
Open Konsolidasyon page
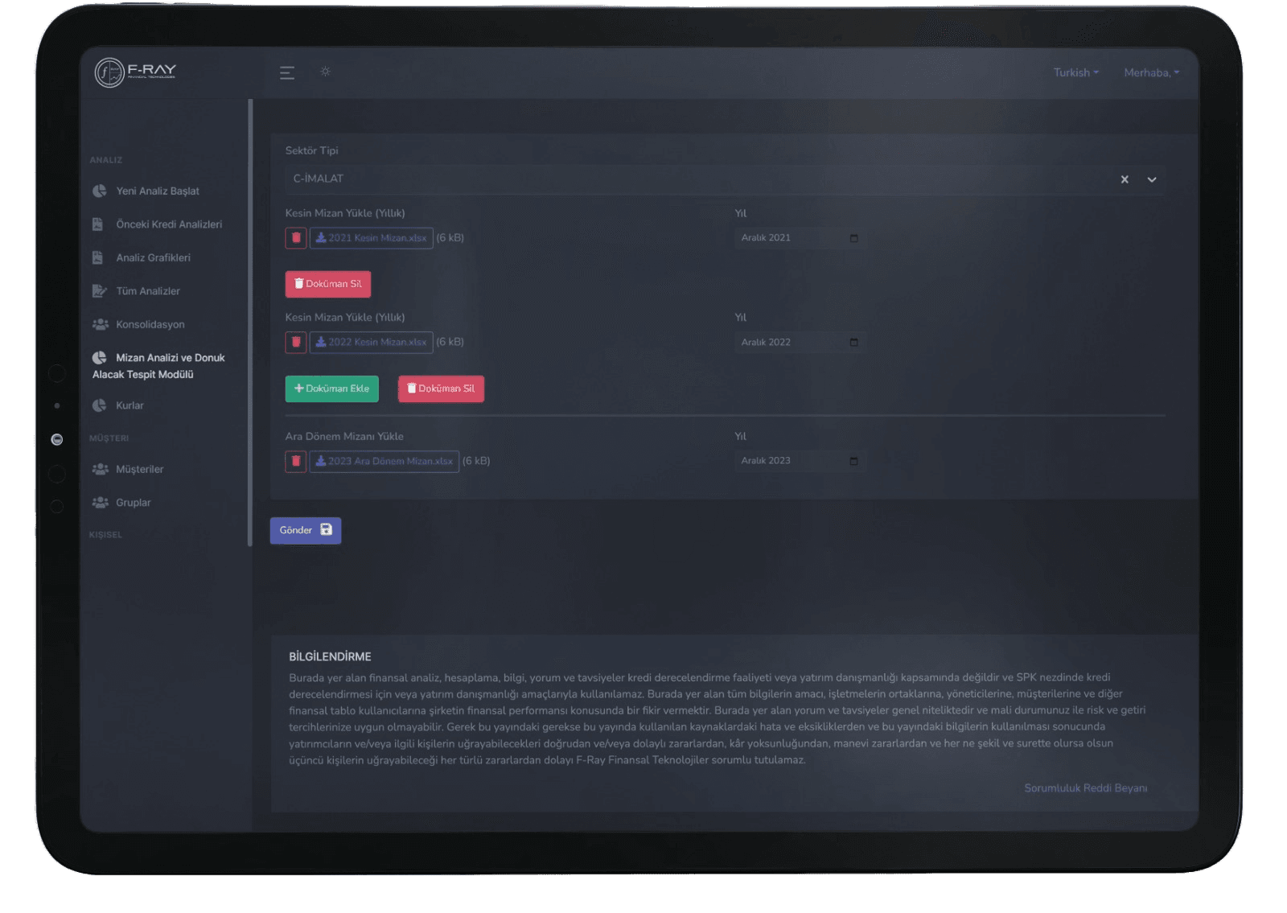[x=150, y=324]
